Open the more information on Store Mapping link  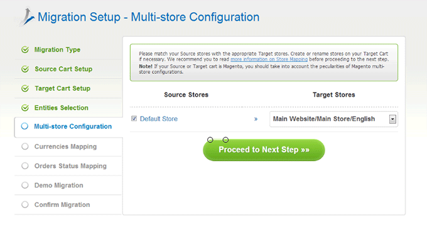(269, 60)
